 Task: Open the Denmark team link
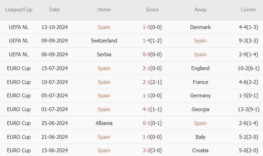click(x=200, y=27)
